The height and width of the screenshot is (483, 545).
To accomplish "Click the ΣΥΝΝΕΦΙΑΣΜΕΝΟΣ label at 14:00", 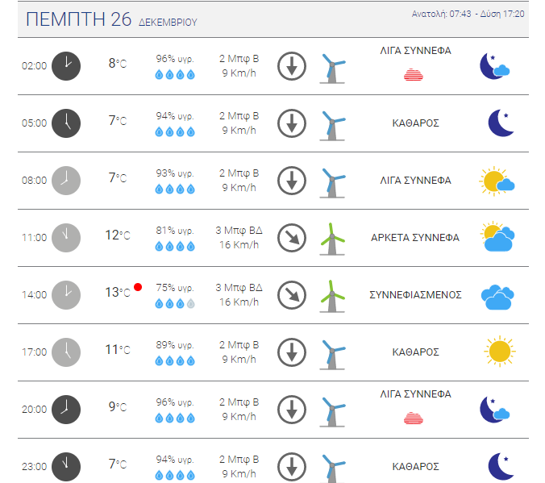I will tap(415, 295).
